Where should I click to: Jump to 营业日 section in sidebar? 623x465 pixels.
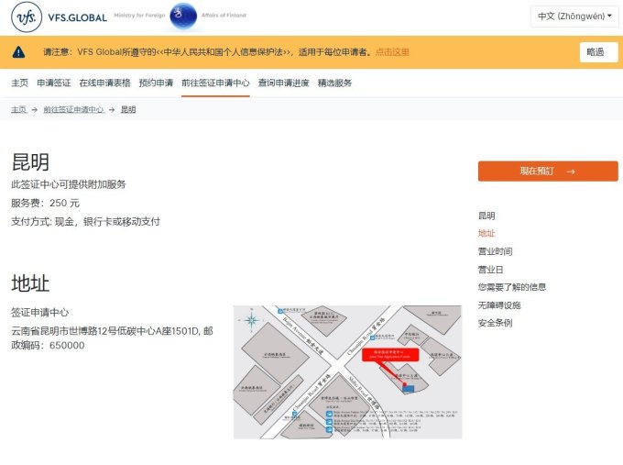click(x=491, y=270)
